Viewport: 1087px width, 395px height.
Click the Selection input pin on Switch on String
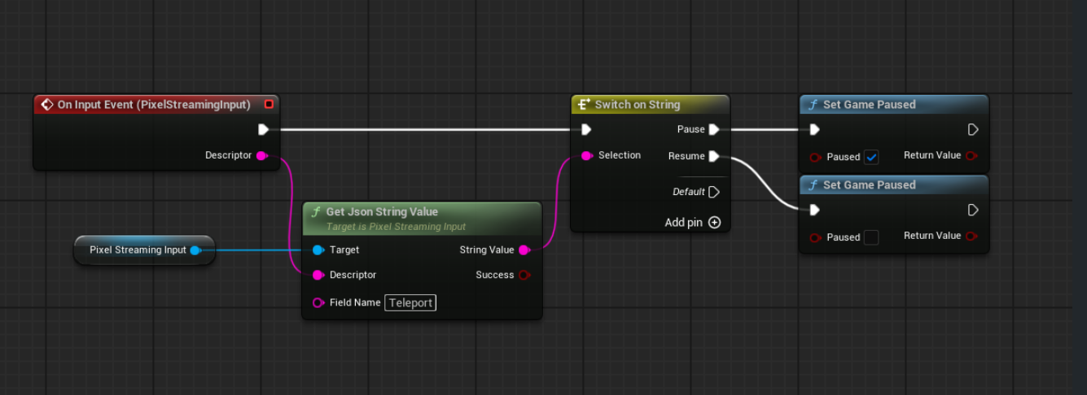click(x=586, y=155)
